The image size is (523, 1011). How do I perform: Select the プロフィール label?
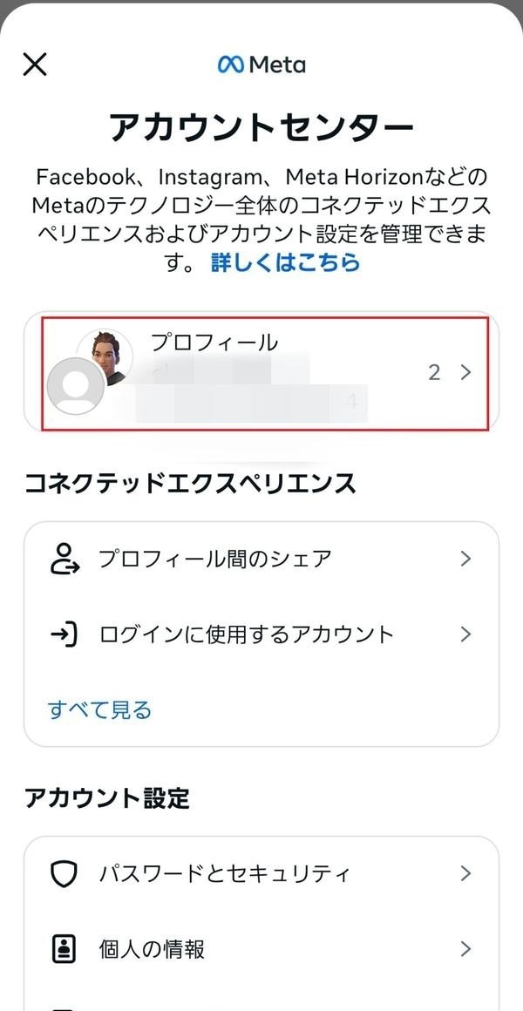pyautogui.click(x=214, y=343)
